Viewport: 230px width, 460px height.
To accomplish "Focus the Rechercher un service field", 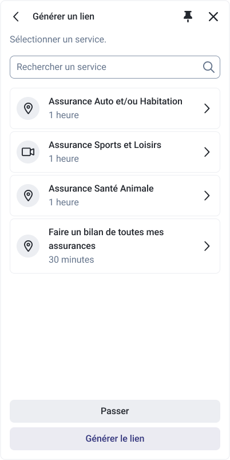I will (115, 67).
